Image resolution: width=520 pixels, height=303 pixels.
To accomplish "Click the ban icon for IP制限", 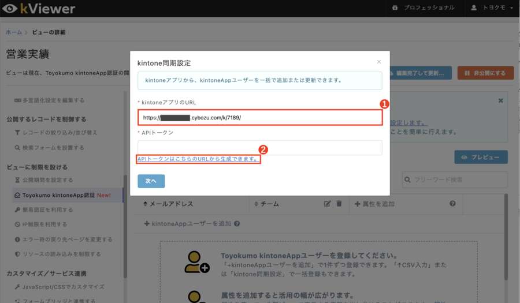I will 17,225.
